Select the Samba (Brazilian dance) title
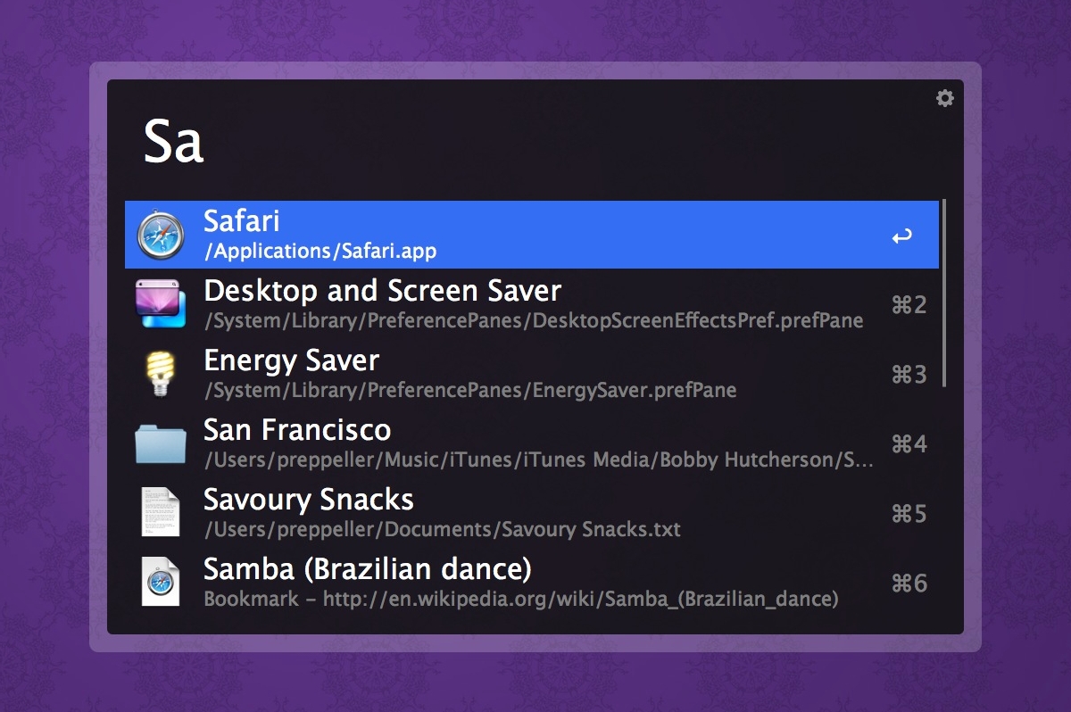The height and width of the screenshot is (712, 1071). (x=367, y=569)
